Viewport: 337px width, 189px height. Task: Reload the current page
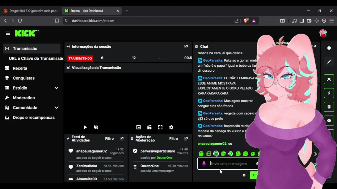coord(20,21)
